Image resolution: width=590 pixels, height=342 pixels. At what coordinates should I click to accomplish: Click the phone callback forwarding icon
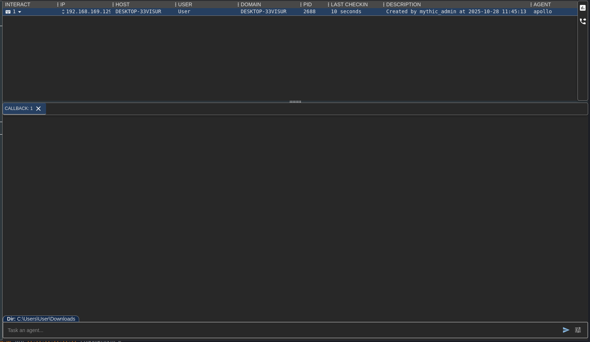583,21
